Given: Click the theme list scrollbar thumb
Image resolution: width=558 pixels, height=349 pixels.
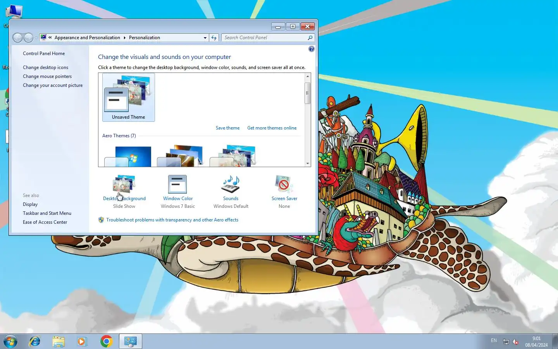Looking at the screenshot, I should (x=308, y=93).
